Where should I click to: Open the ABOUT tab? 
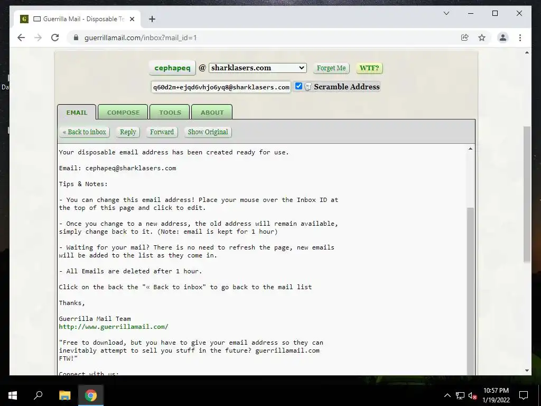click(212, 112)
